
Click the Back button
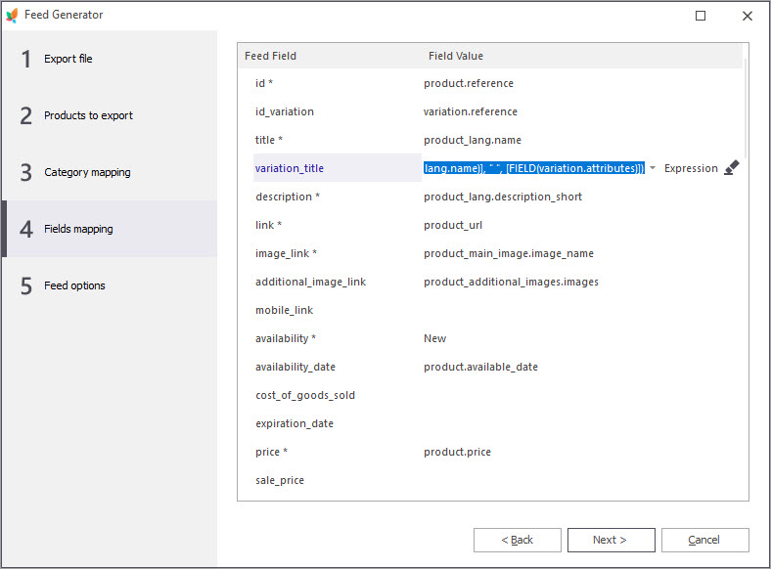517,540
